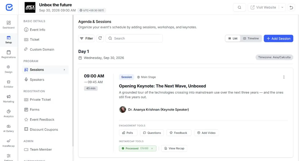Click Dr. Ananya Krishnan's avatar

click(123, 110)
